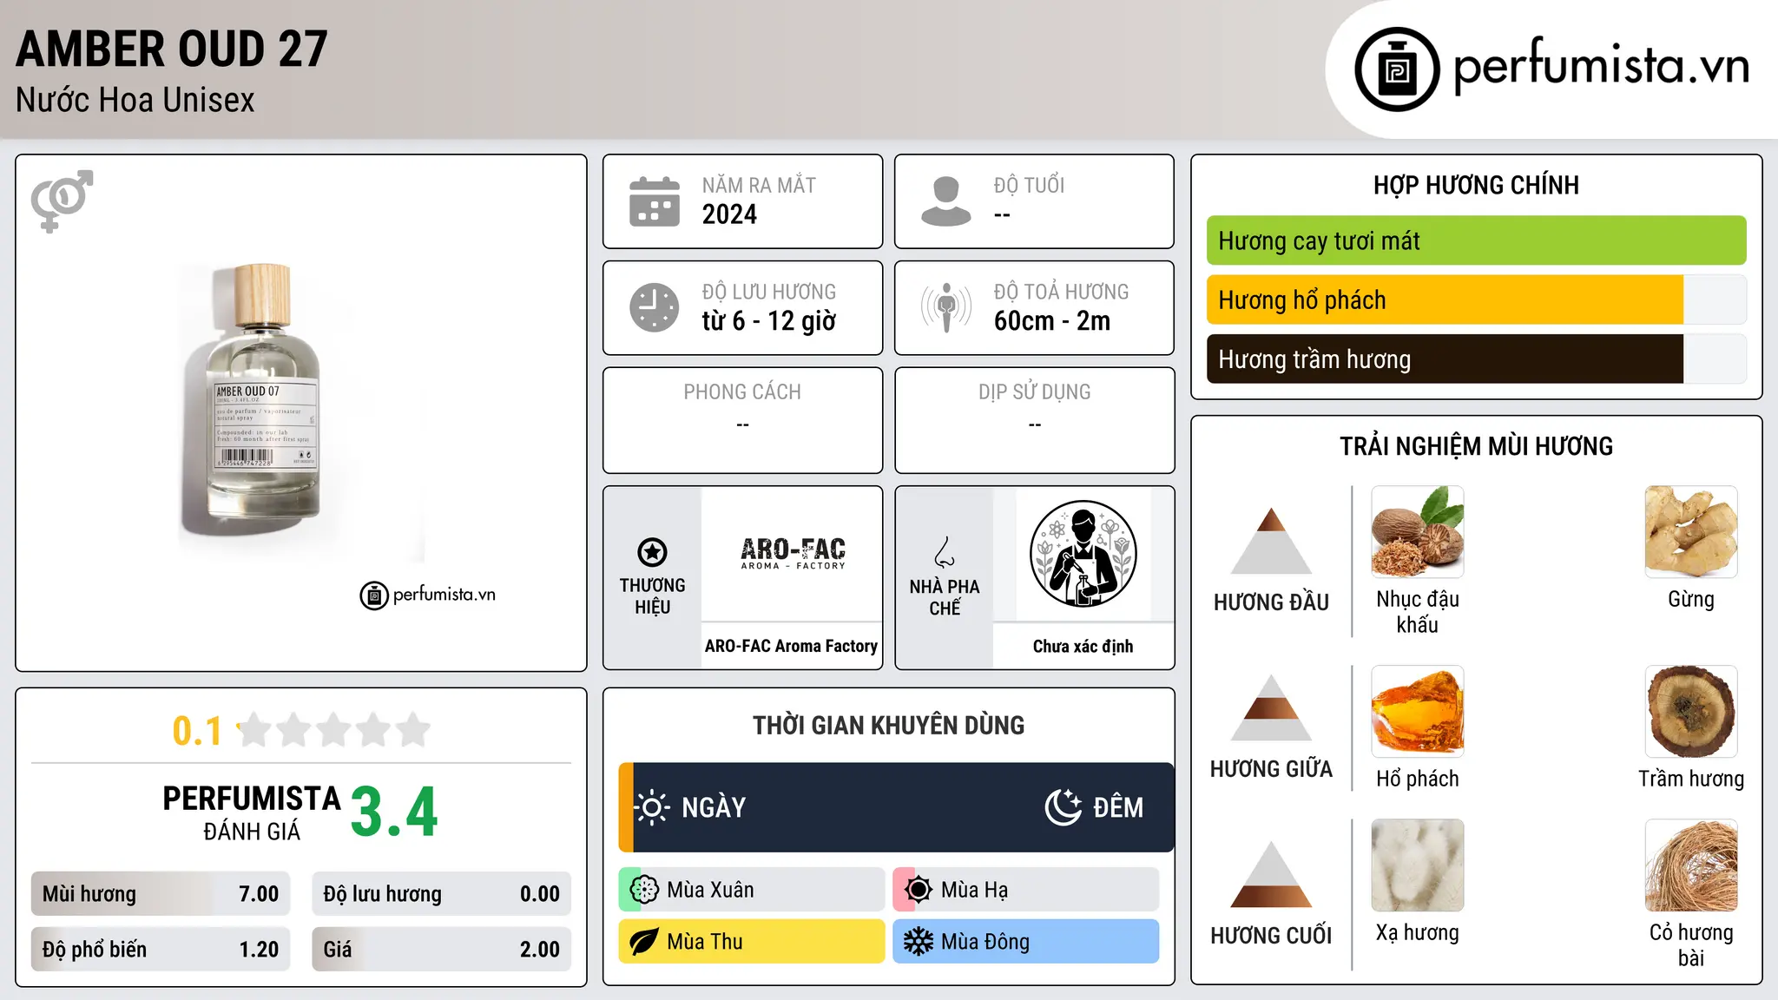
Task: Select the Nhục đậu khấu note image
Action: click(x=1418, y=532)
